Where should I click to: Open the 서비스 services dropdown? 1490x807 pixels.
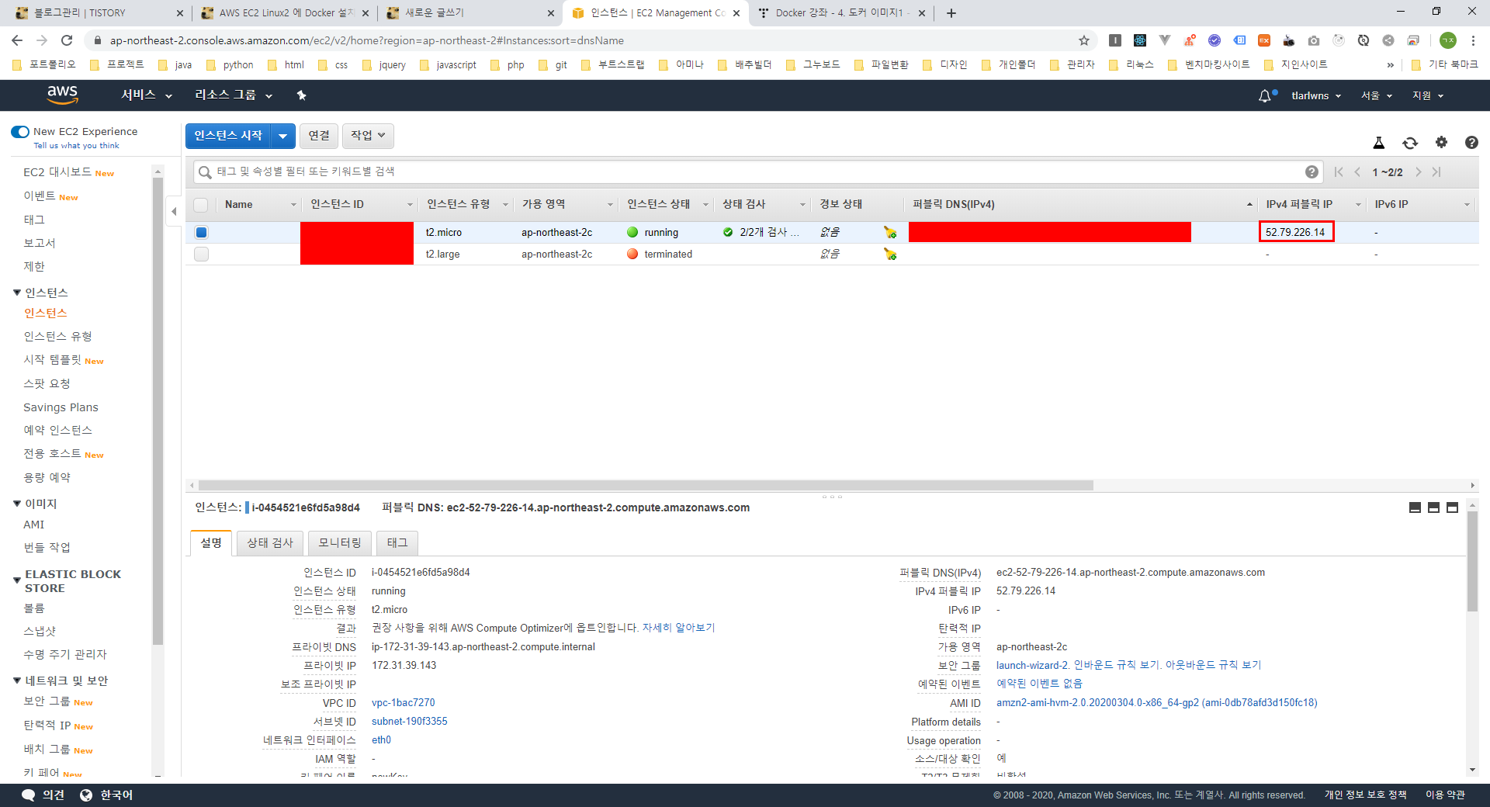147,95
